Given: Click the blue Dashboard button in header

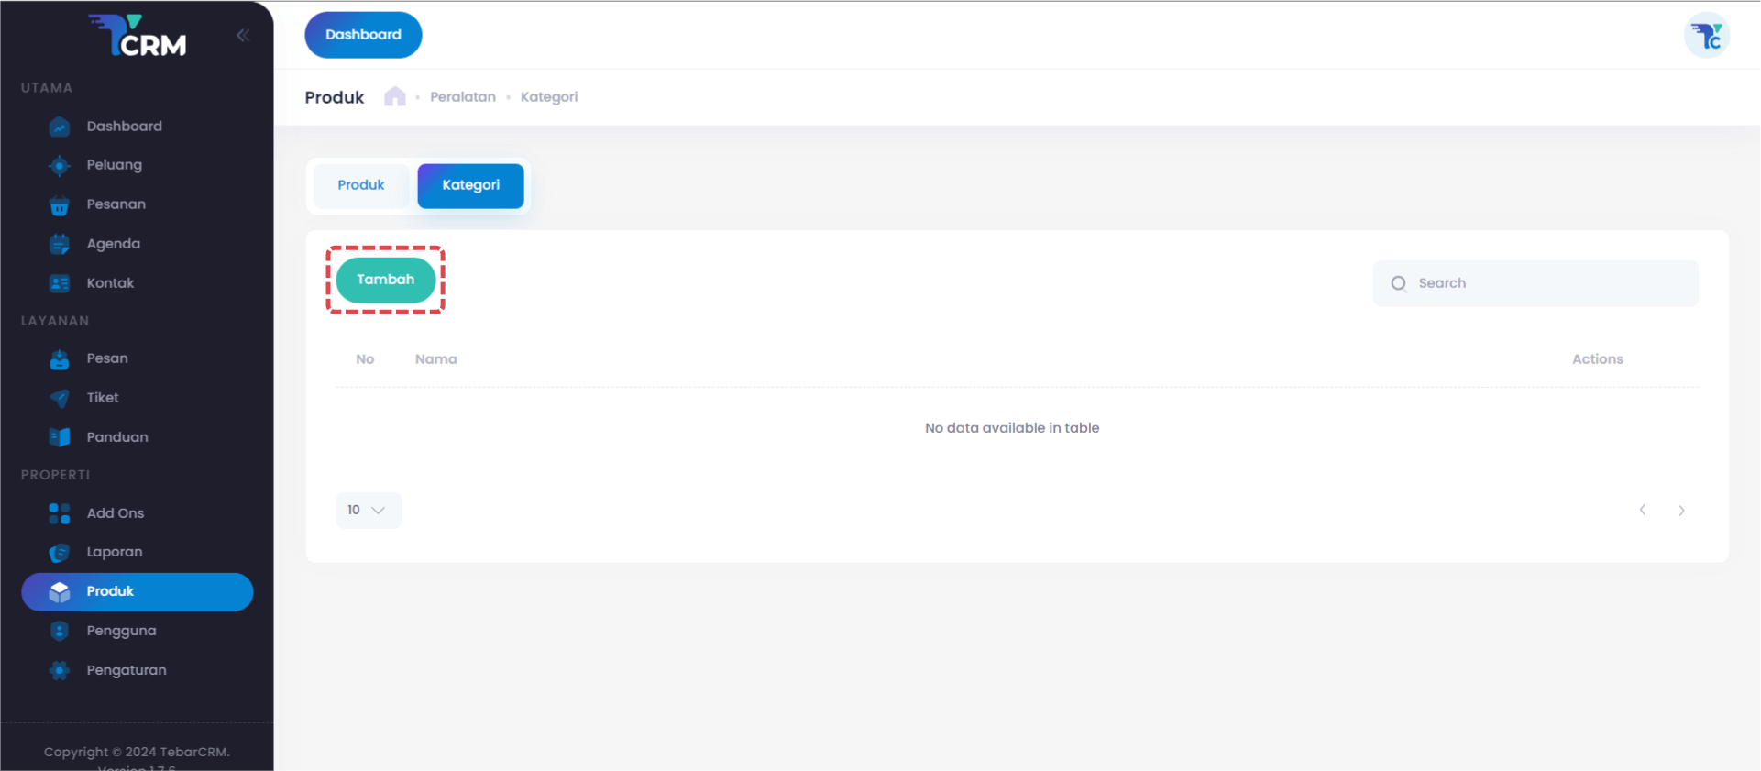Looking at the screenshot, I should coord(363,35).
